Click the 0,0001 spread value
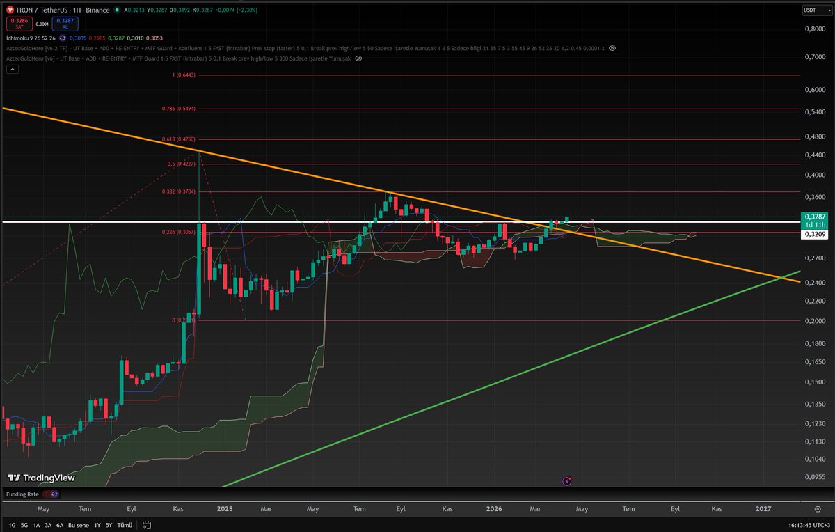835x532 pixels. [x=42, y=24]
